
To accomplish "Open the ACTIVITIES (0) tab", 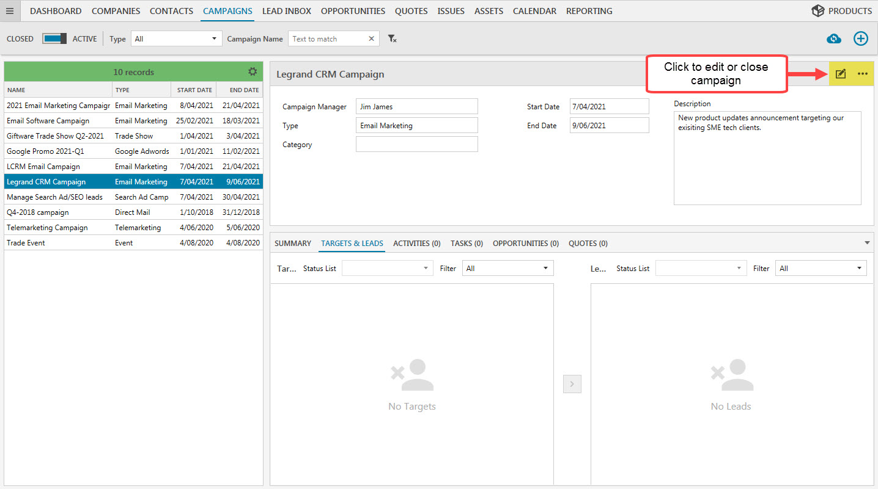I will [x=416, y=243].
